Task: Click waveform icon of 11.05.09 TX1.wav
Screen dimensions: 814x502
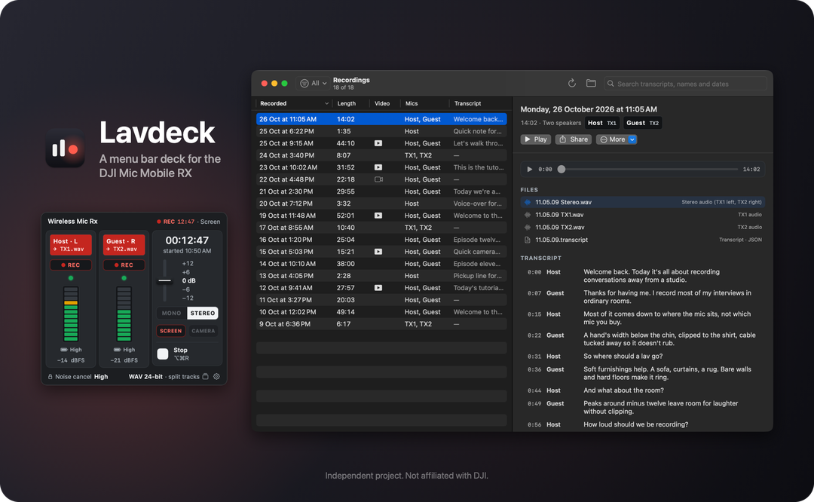Action: [528, 215]
